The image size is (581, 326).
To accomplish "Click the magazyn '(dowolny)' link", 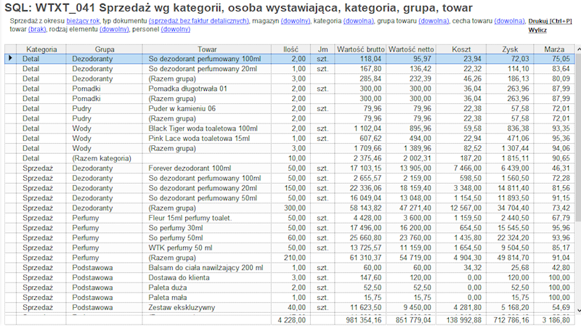I will (296, 21).
